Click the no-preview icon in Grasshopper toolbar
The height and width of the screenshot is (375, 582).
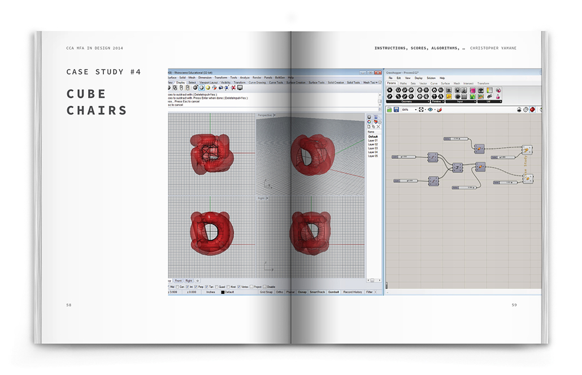pyautogui.click(x=520, y=110)
